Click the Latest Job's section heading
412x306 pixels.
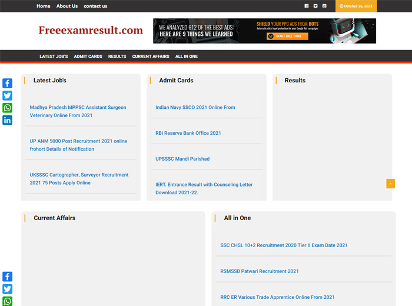49,81
